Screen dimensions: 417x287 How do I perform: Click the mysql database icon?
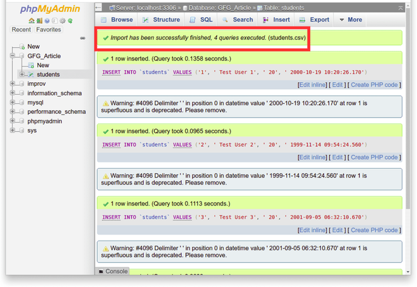pos(22,102)
